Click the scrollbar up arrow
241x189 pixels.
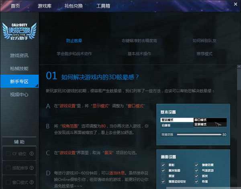point(239,67)
